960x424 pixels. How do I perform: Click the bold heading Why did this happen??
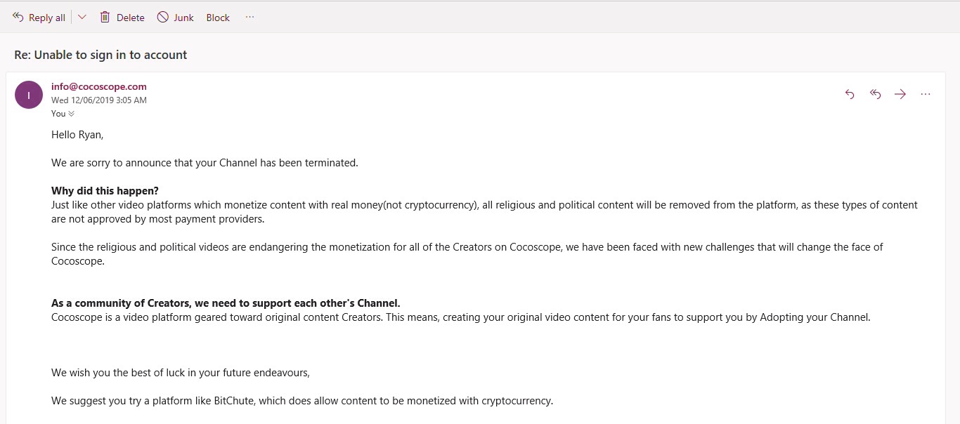click(105, 191)
